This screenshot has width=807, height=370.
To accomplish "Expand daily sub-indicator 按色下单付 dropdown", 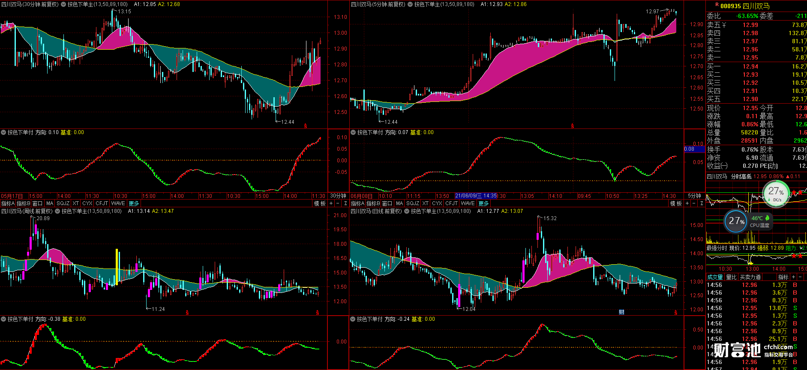I will (x=353, y=319).
